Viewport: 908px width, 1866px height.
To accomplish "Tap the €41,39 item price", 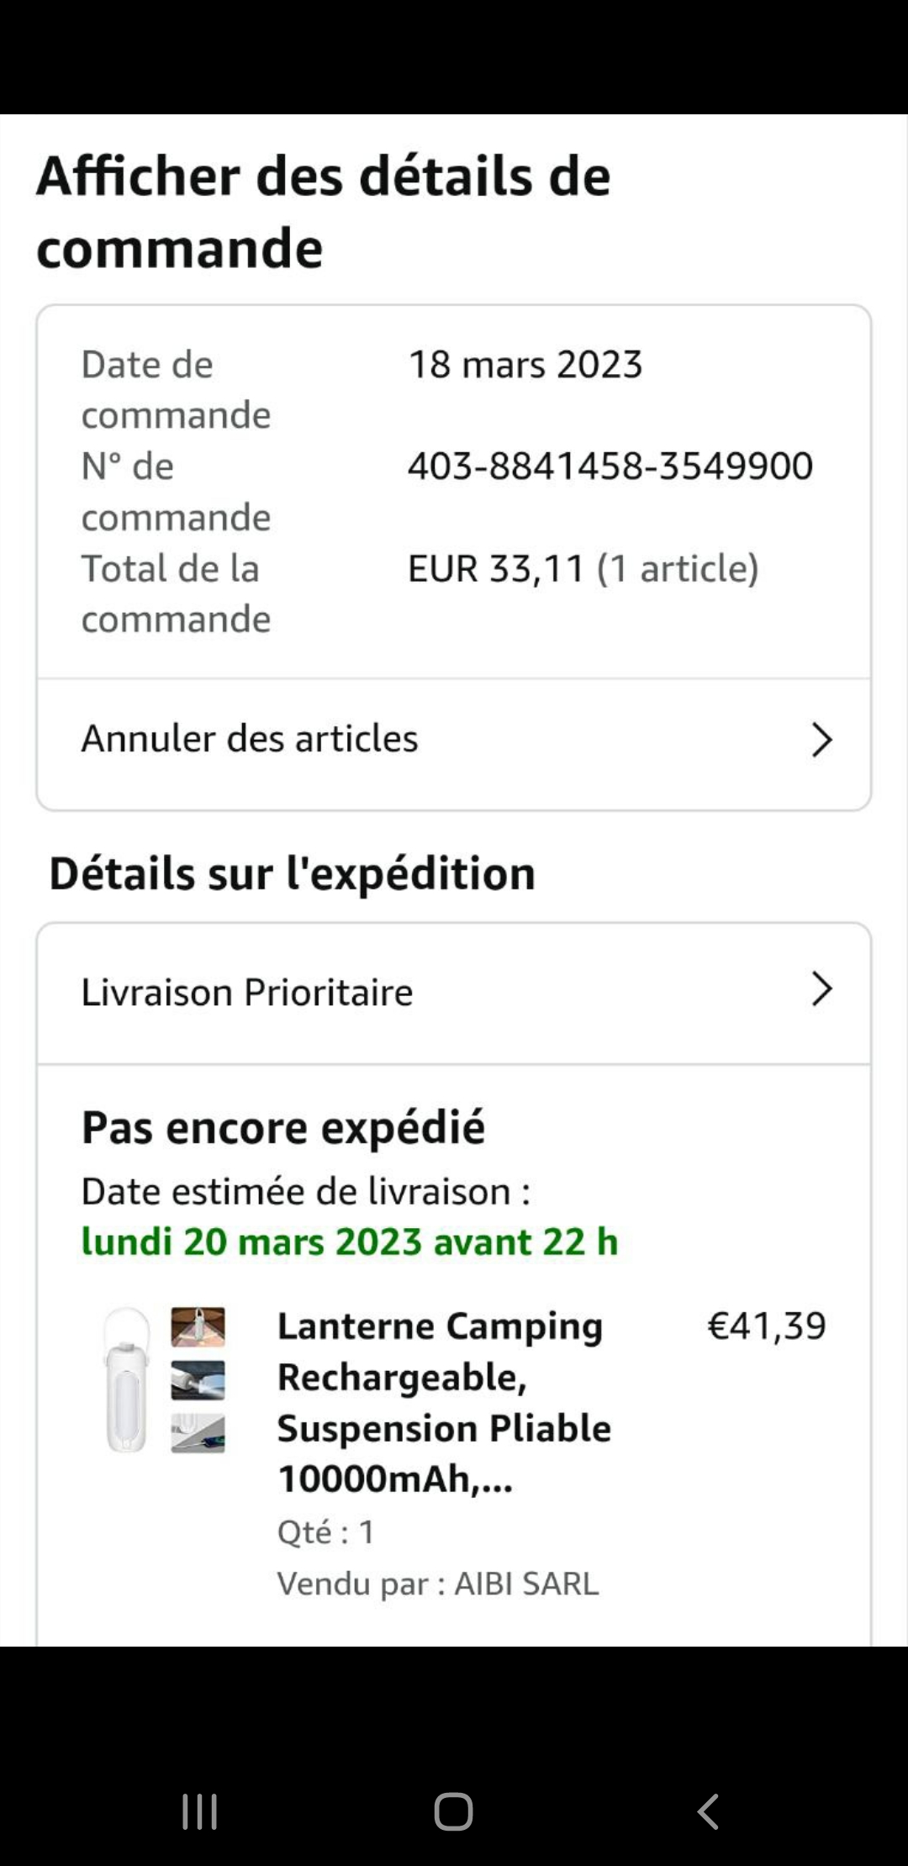I will (767, 1326).
